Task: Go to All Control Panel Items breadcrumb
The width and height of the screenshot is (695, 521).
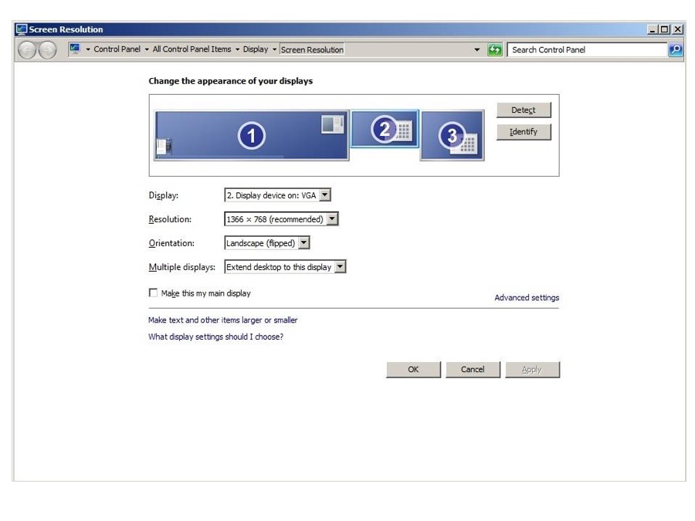Action: tap(192, 49)
